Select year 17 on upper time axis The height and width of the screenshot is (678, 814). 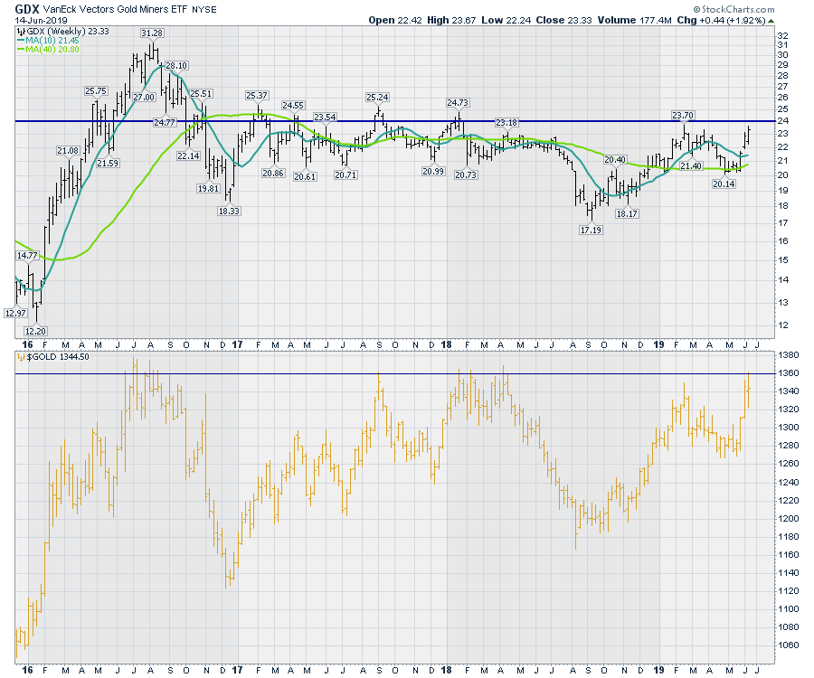pos(238,344)
